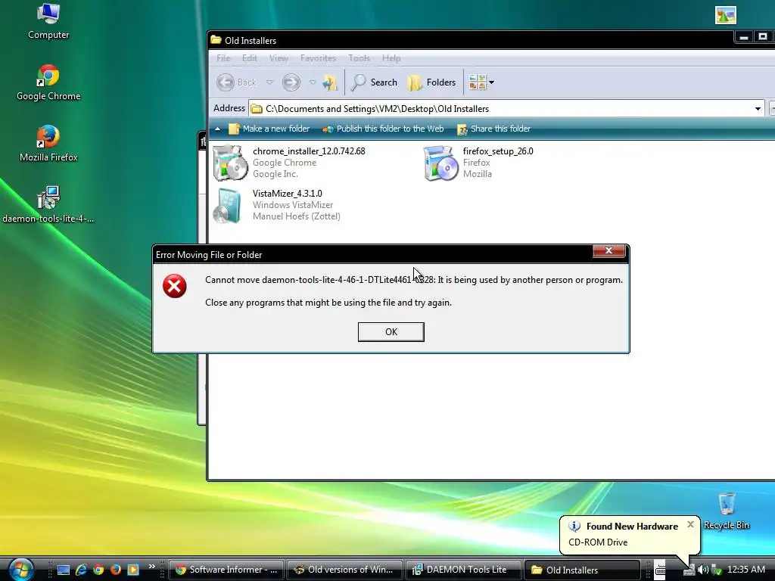Select the daemon-tools-lite installer on desktop

pos(48,204)
